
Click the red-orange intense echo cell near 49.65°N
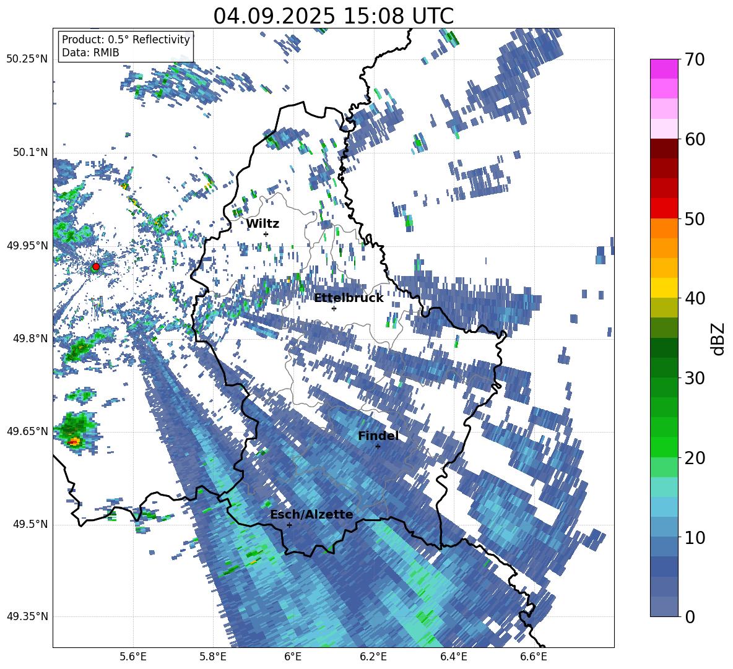coord(74,441)
